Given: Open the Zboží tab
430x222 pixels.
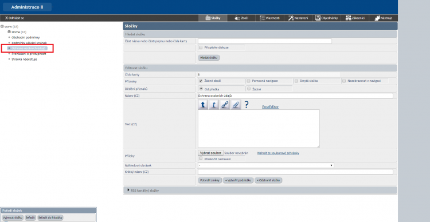Looking at the screenshot, I should click(x=241, y=18).
